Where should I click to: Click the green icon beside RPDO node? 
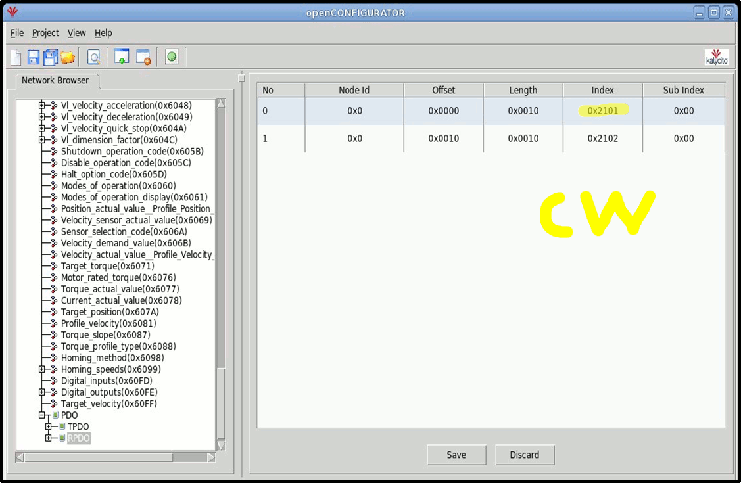tap(62, 438)
